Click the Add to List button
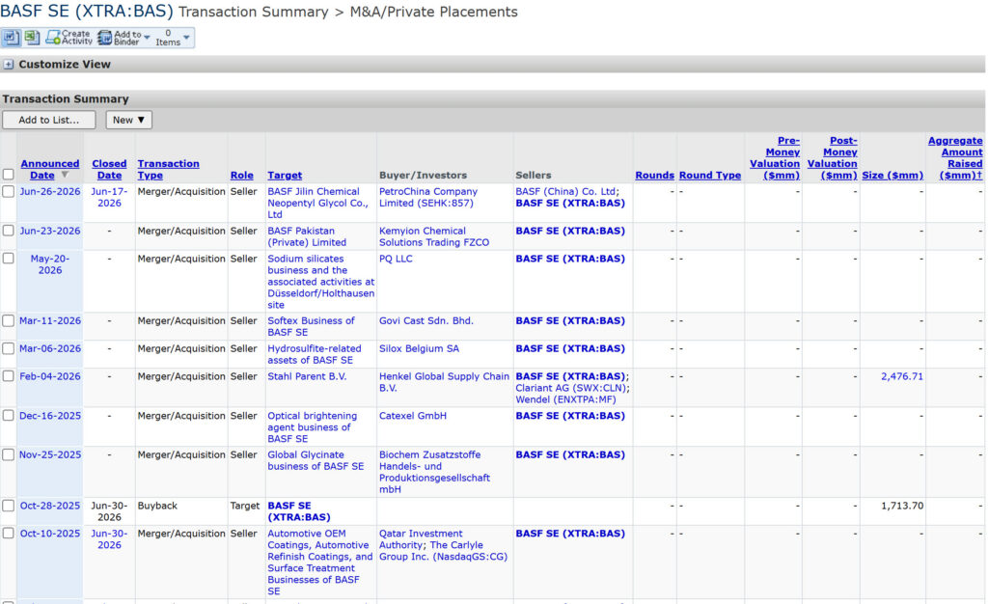The height and width of the screenshot is (604, 988). pos(49,120)
